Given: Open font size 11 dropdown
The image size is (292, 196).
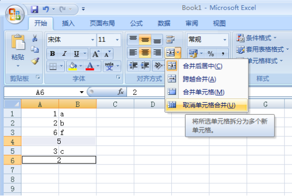Looking at the screenshot, I should click(x=117, y=40).
